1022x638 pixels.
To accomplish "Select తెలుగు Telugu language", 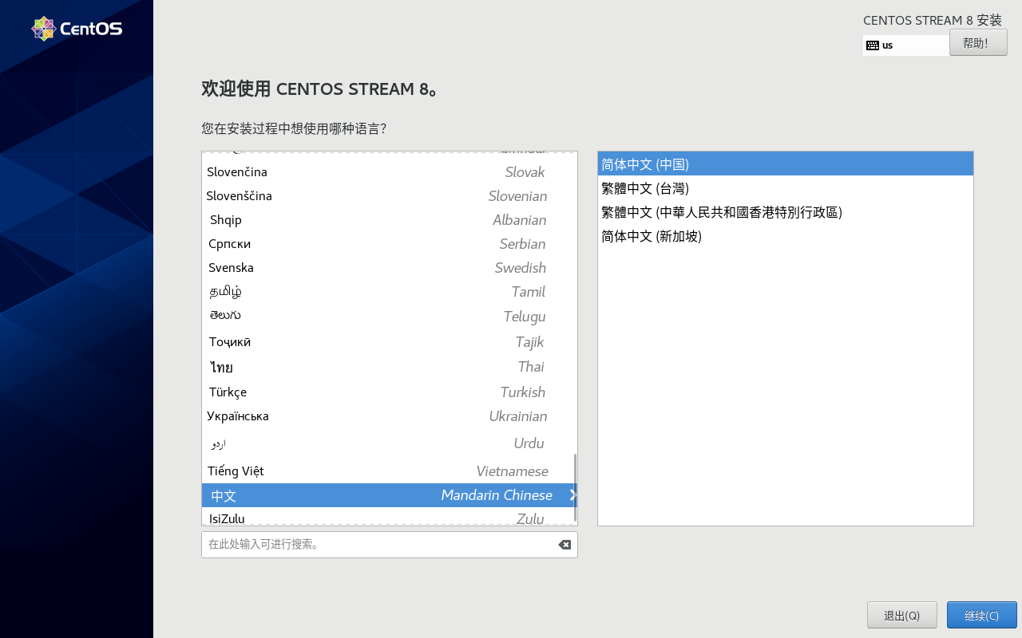I will (389, 317).
